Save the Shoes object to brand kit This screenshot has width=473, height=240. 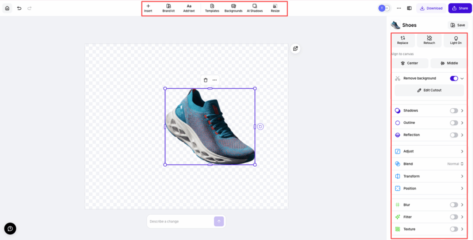pyautogui.click(x=458, y=25)
